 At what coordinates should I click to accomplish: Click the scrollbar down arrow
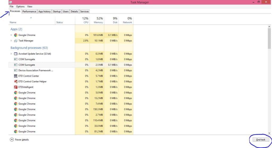(x=269, y=133)
